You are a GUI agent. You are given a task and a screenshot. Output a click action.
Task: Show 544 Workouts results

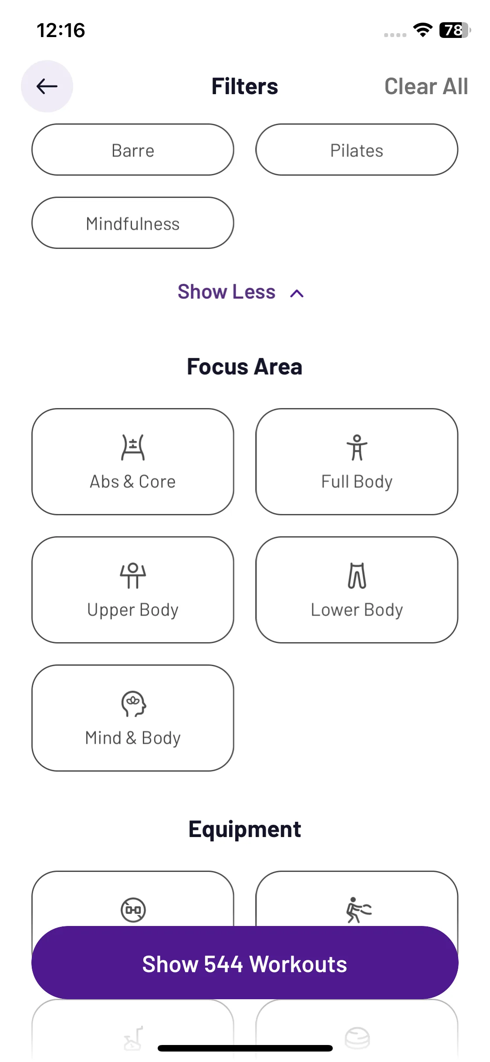pyautogui.click(x=245, y=963)
